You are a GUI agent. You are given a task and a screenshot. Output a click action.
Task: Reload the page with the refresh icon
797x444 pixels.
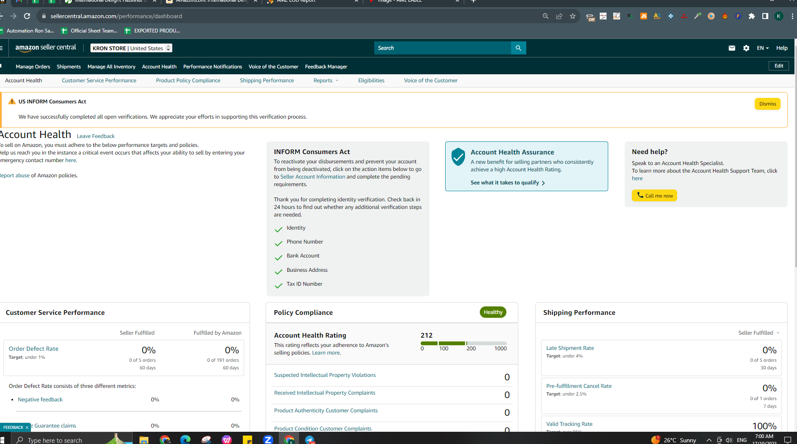tap(27, 16)
